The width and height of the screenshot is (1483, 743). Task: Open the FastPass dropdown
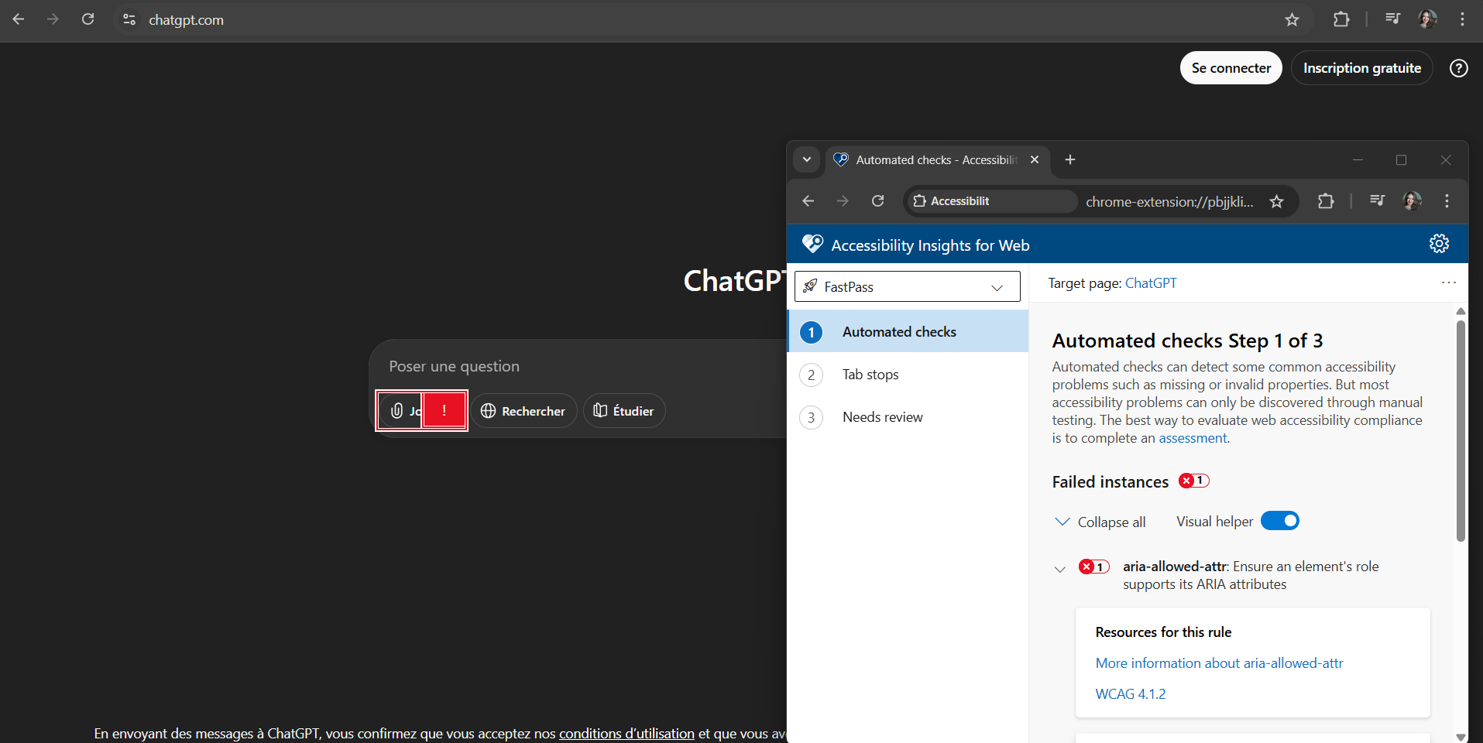[908, 286]
